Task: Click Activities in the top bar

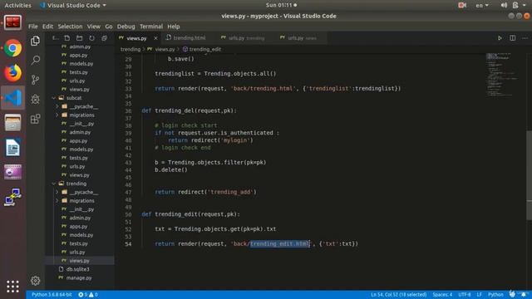Action: click(x=17, y=5)
